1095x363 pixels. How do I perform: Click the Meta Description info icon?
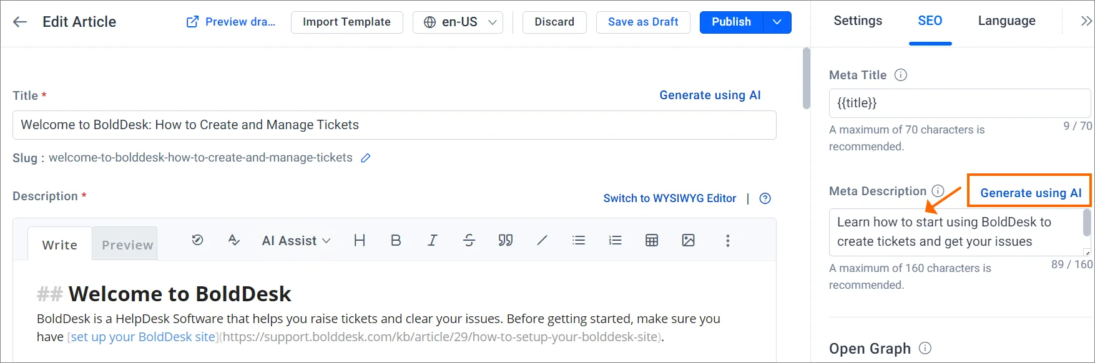pos(938,191)
